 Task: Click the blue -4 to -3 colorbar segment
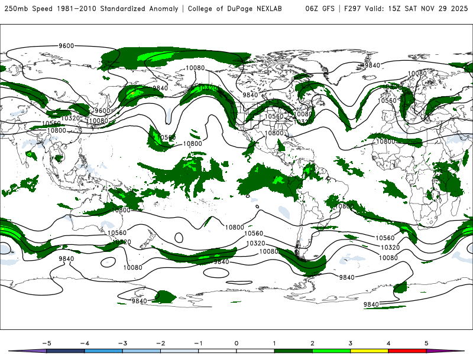[x=103, y=351]
